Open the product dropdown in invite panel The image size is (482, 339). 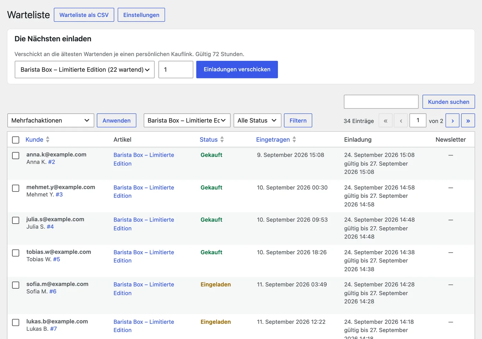point(85,70)
